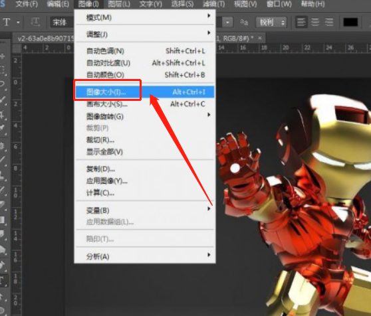Image resolution: width=371 pixels, height=316 pixels.
Task: Open the 编辑(E) menu
Action: [x=58, y=4]
